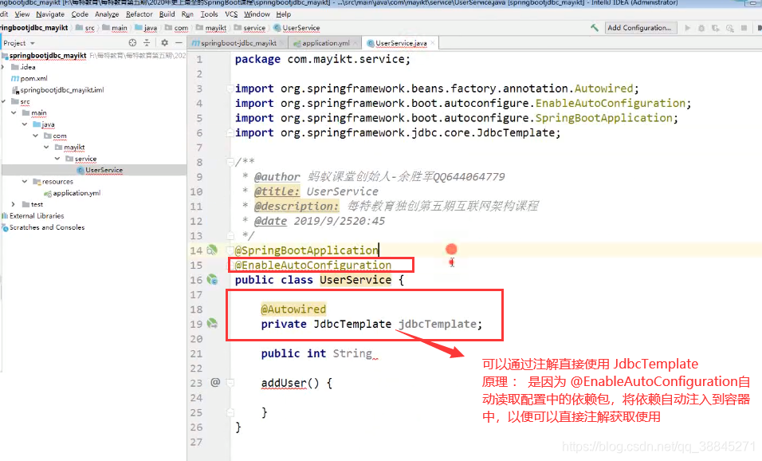Switch to the UserService.java tab
The width and height of the screenshot is (762, 461).
point(401,43)
